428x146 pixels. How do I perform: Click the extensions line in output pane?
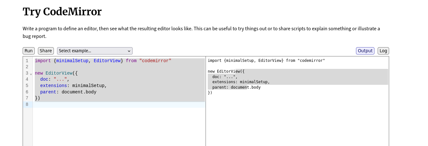[x=241, y=82]
